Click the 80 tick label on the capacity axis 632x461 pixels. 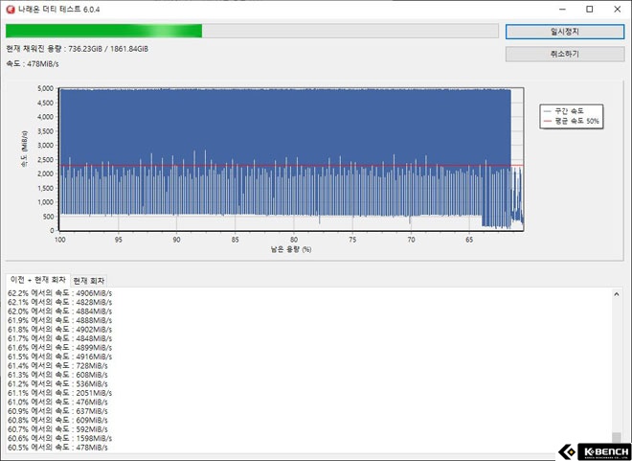[x=294, y=240]
